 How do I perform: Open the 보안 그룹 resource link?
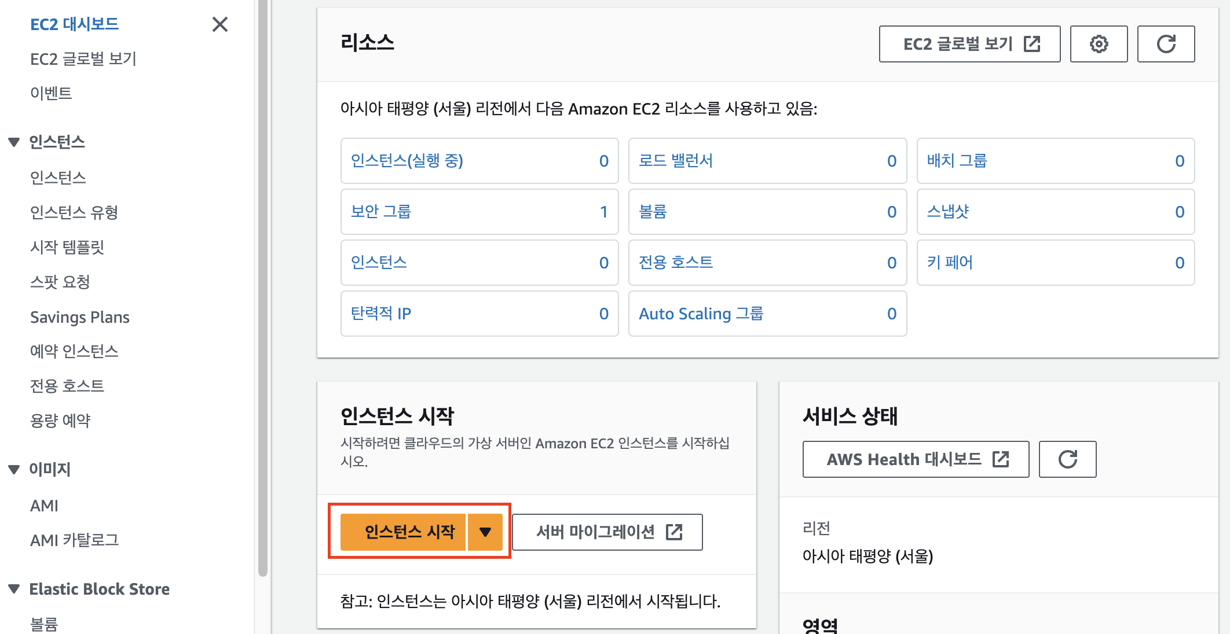tap(381, 212)
